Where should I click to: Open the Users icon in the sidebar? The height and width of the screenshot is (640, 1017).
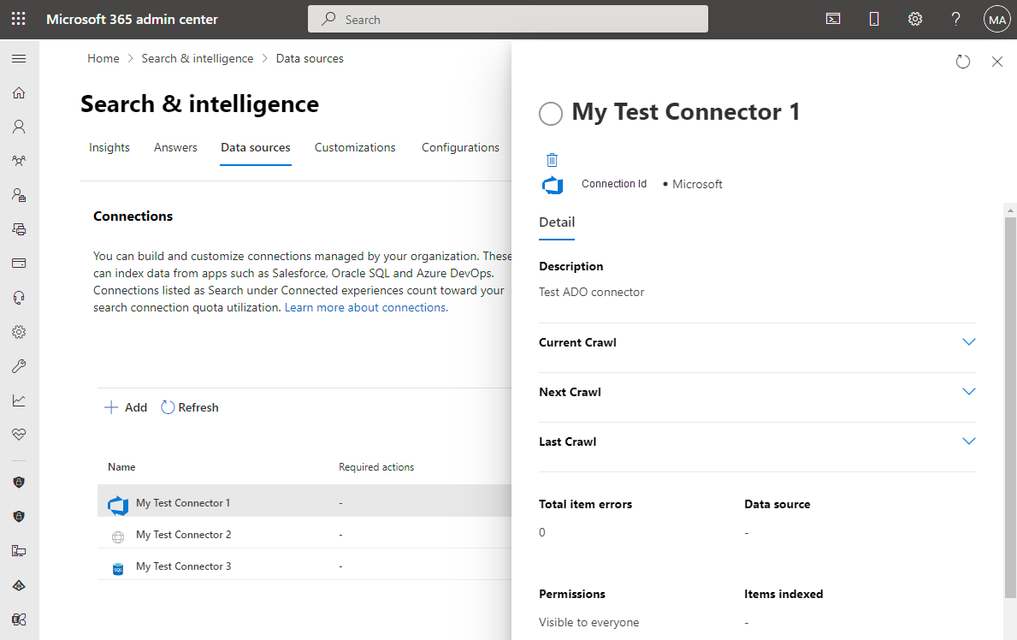[19, 127]
